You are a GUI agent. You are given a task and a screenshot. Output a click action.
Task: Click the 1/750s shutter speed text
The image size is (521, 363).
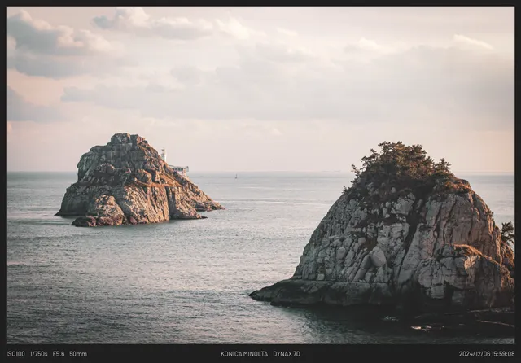click(x=38, y=354)
